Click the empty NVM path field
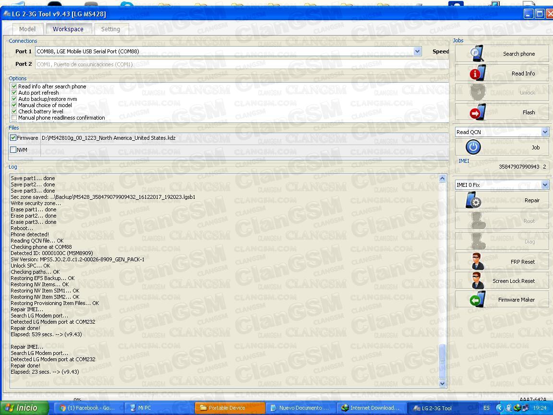553x415 pixels. pyautogui.click(x=244, y=150)
